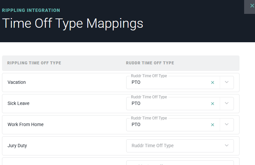Click the PTO value in Vacation row
Screen dimensions: 255x165
[136, 82]
